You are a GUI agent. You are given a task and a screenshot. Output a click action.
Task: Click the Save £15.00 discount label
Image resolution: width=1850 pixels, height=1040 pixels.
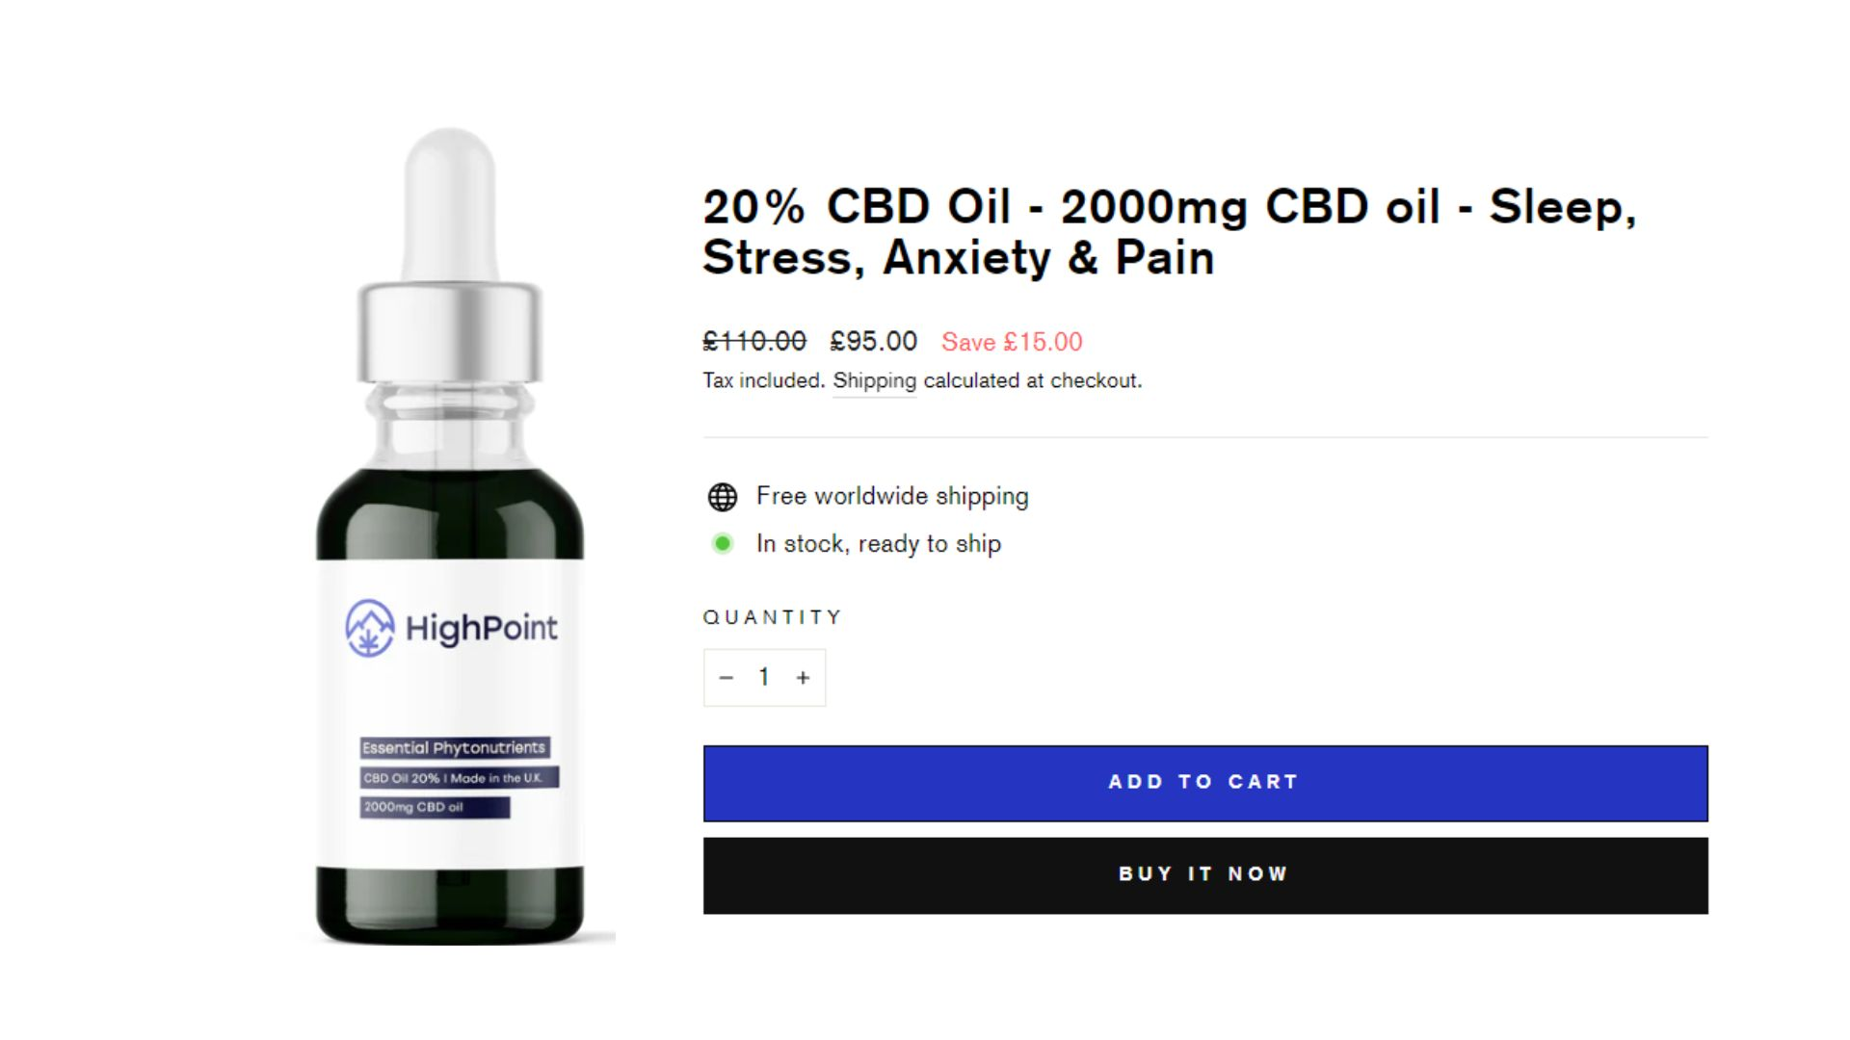pos(1012,342)
